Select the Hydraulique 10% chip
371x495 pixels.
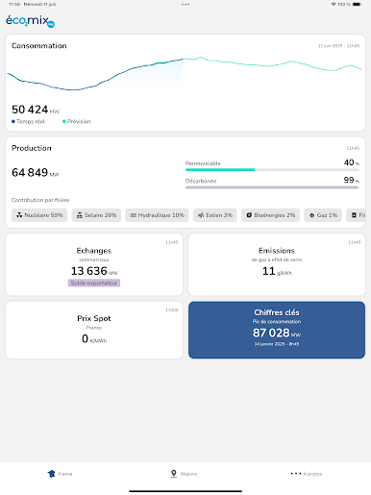pyautogui.click(x=157, y=215)
